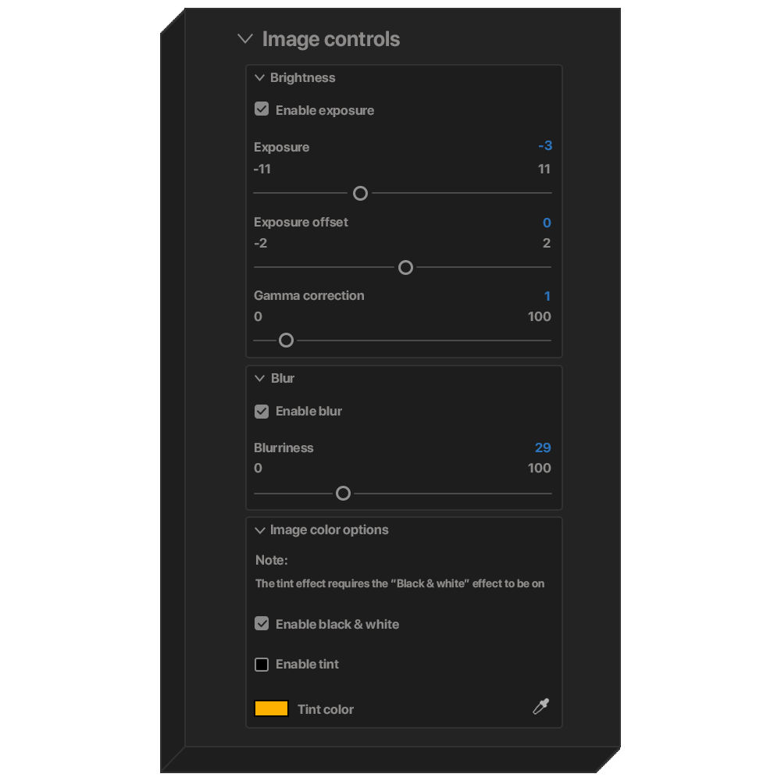
Task: Click the Blurriness value 29
Action: pyautogui.click(x=543, y=448)
